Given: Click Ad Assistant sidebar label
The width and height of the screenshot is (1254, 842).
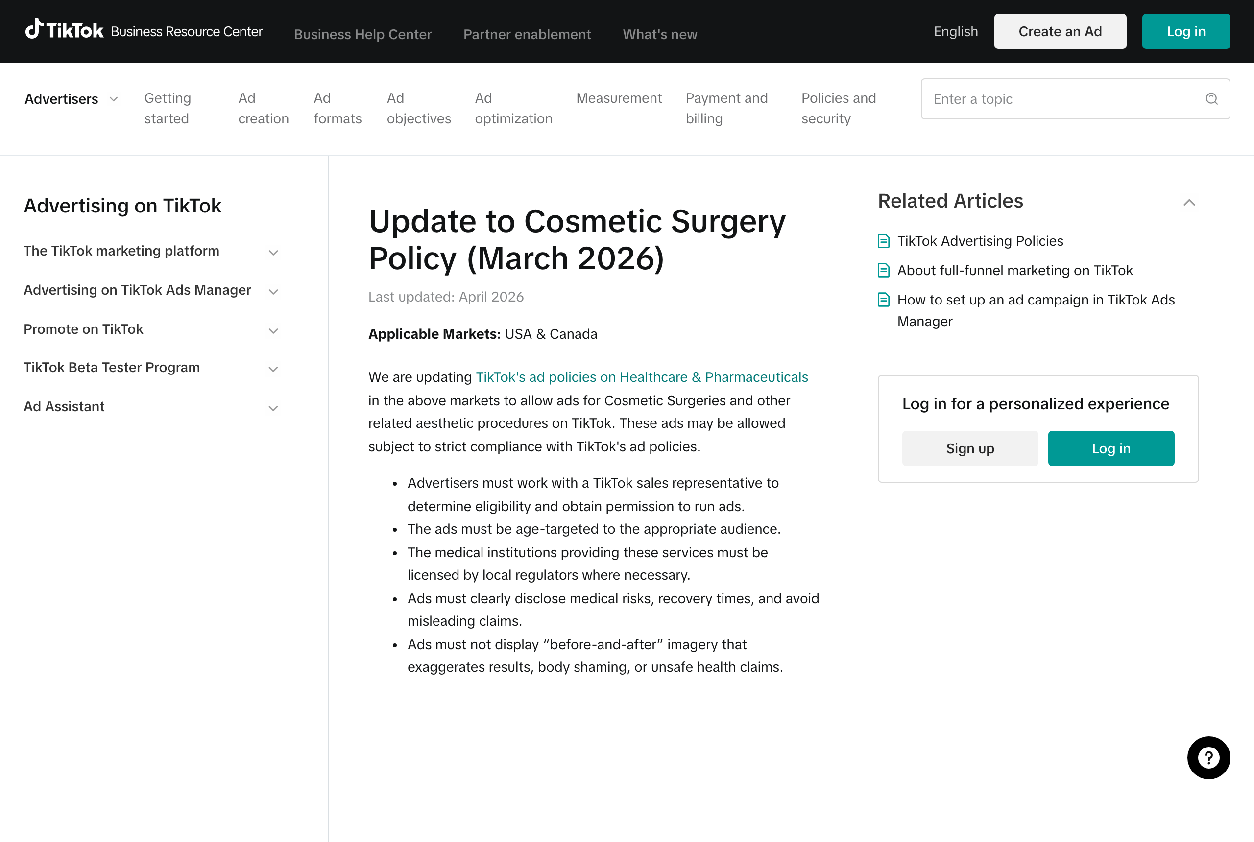Looking at the screenshot, I should click(x=64, y=406).
